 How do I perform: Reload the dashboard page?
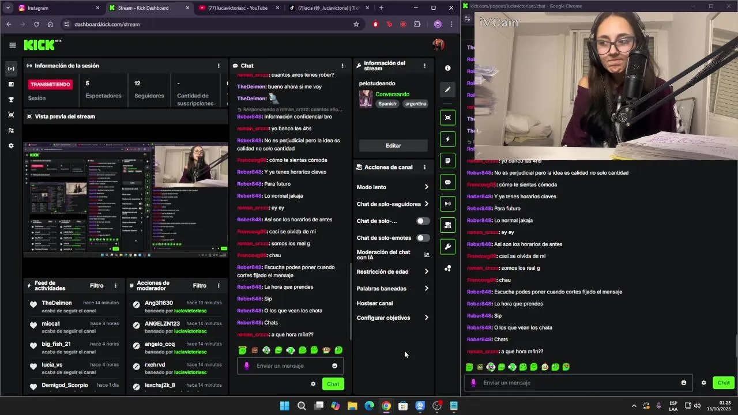36,24
